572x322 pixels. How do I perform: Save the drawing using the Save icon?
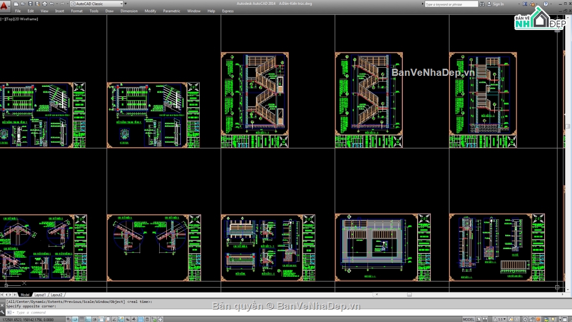click(30, 4)
